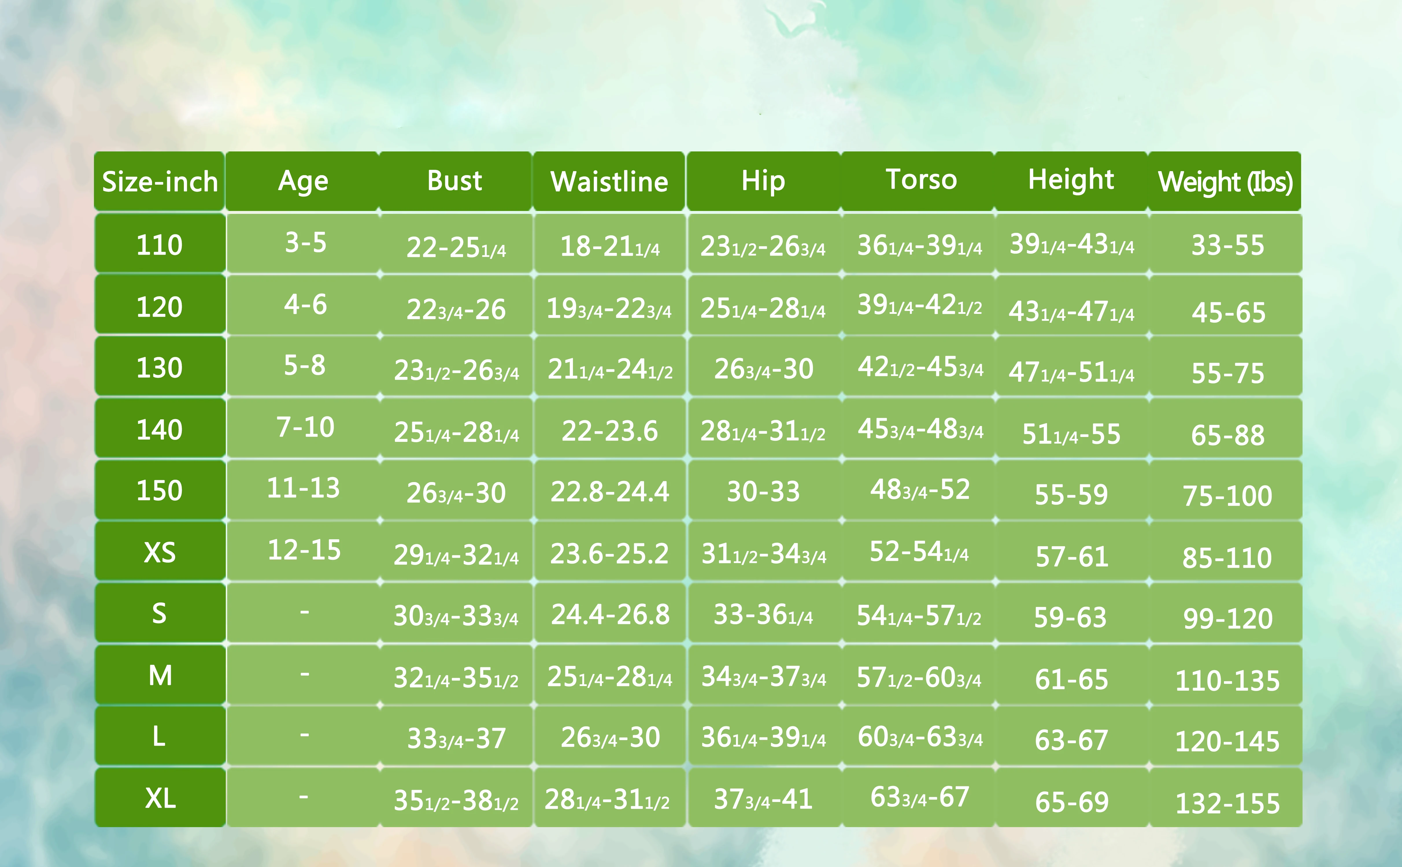The width and height of the screenshot is (1402, 867).
Task: Click the Age column header
Action: pyautogui.click(x=303, y=182)
